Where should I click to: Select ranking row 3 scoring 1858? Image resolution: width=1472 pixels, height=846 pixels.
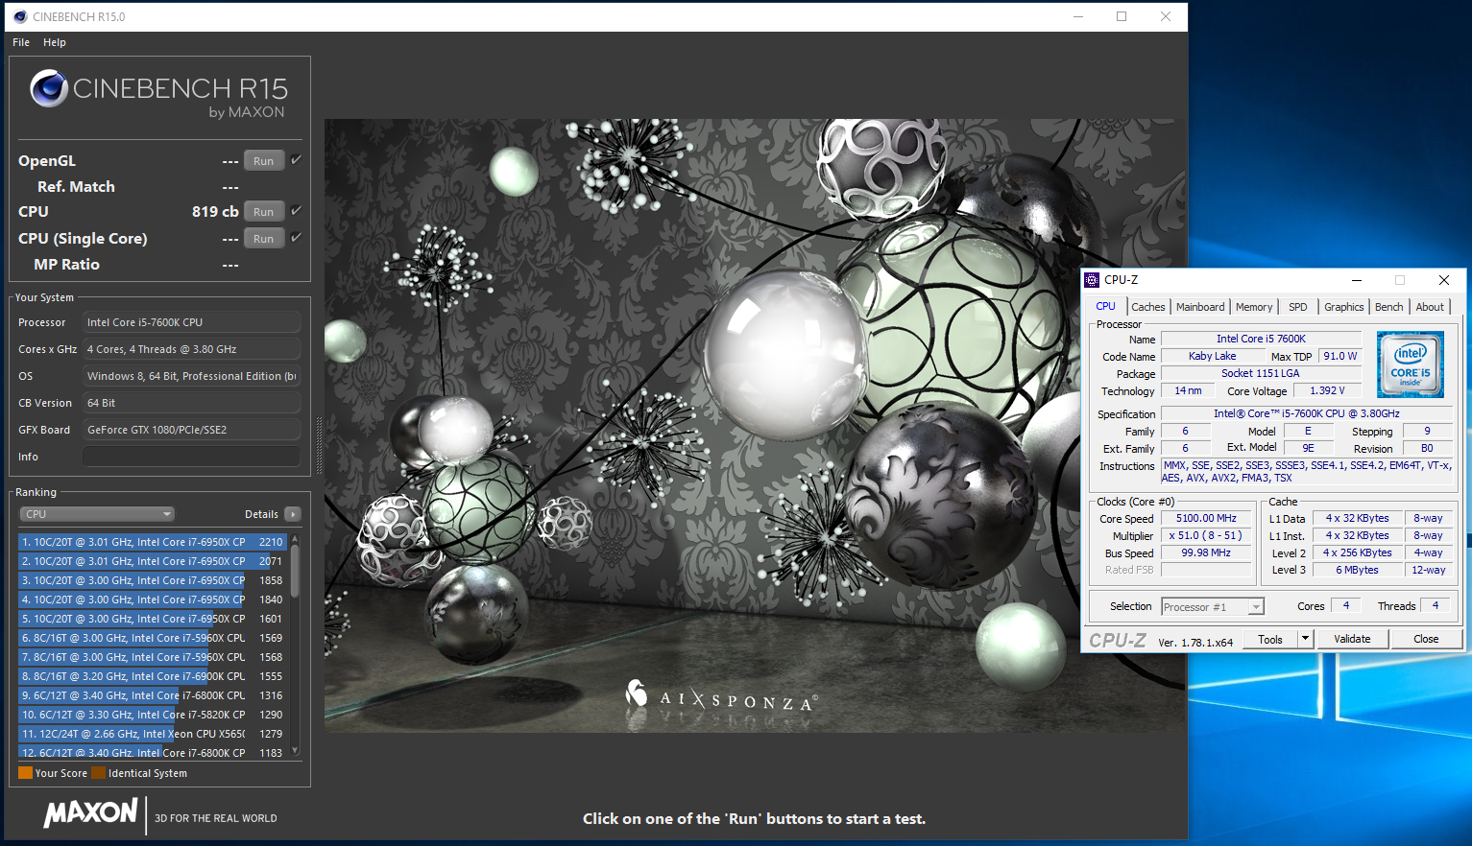153,580
